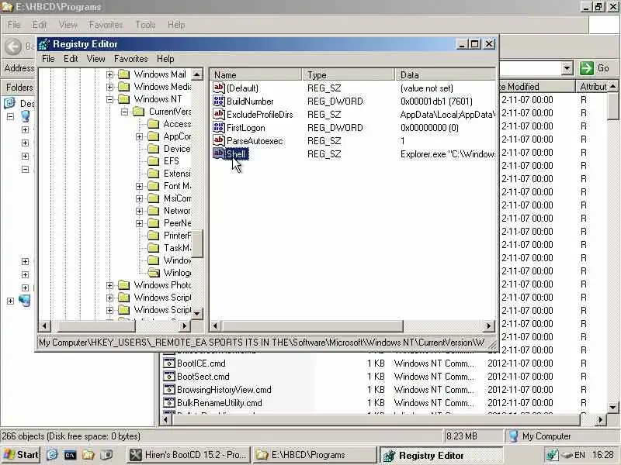Select the CurrentVersion folder icon
Image resolution: width=621 pixels, height=465 pixels.
139,112
